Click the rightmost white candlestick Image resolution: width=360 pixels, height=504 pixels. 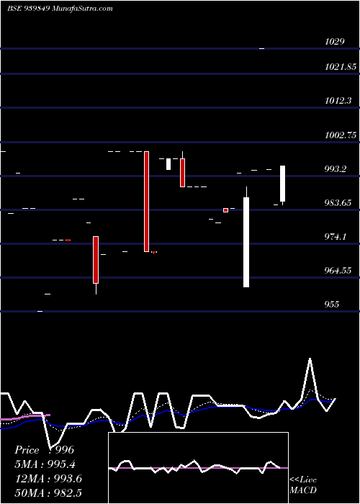tap(282, 184)
